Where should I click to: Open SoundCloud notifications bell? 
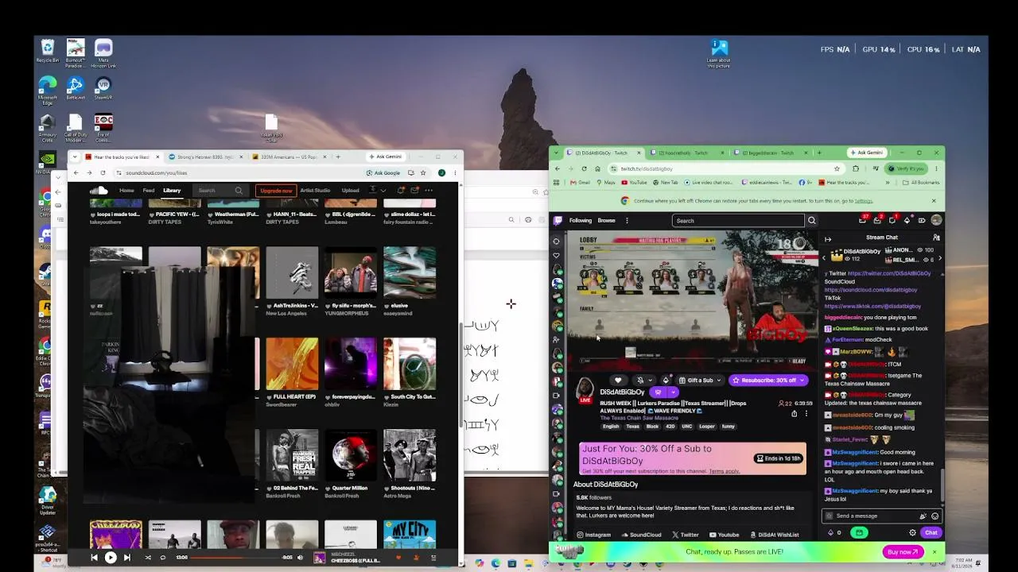[x=401, y=191]
